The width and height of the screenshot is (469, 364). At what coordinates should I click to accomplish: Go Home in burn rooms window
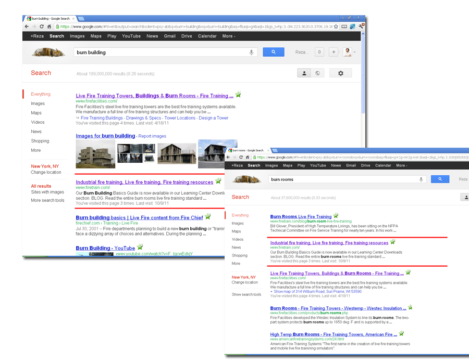[x=248, y=157]
